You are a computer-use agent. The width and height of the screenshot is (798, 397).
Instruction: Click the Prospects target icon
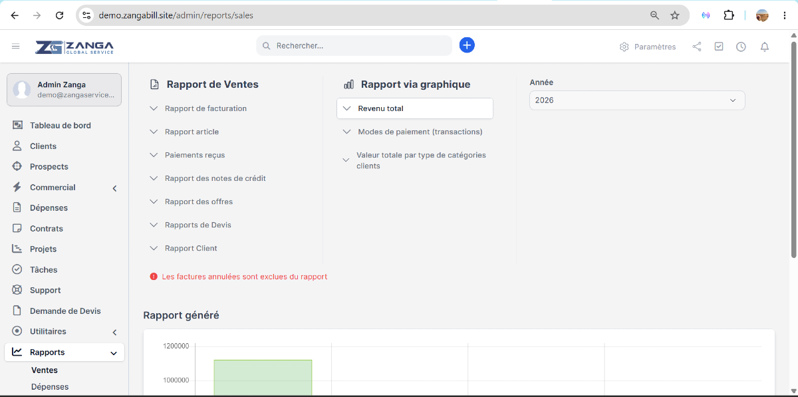tap(17, 166)
